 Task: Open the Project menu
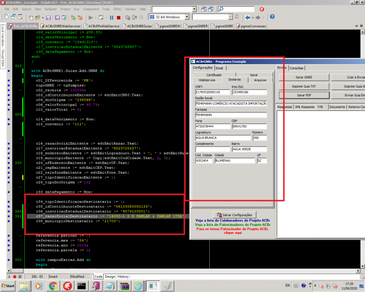click(65, 9)
